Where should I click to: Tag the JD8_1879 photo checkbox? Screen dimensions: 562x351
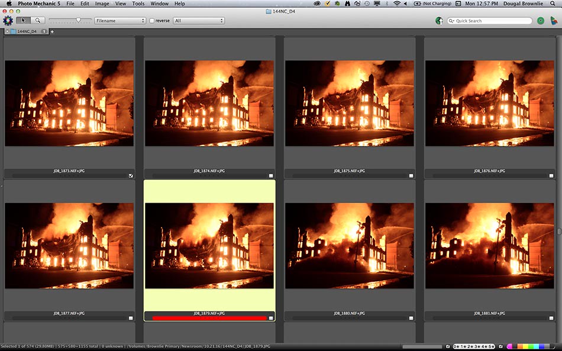pyautogui.click(x=271, y=318)
